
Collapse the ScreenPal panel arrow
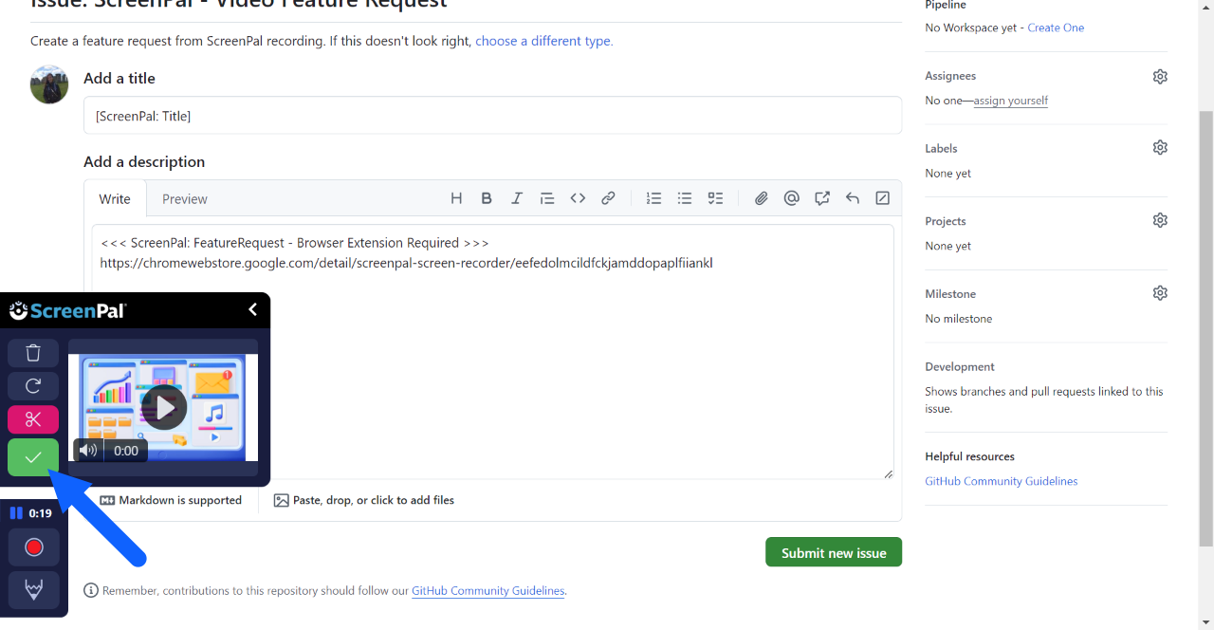pos(252,309)
